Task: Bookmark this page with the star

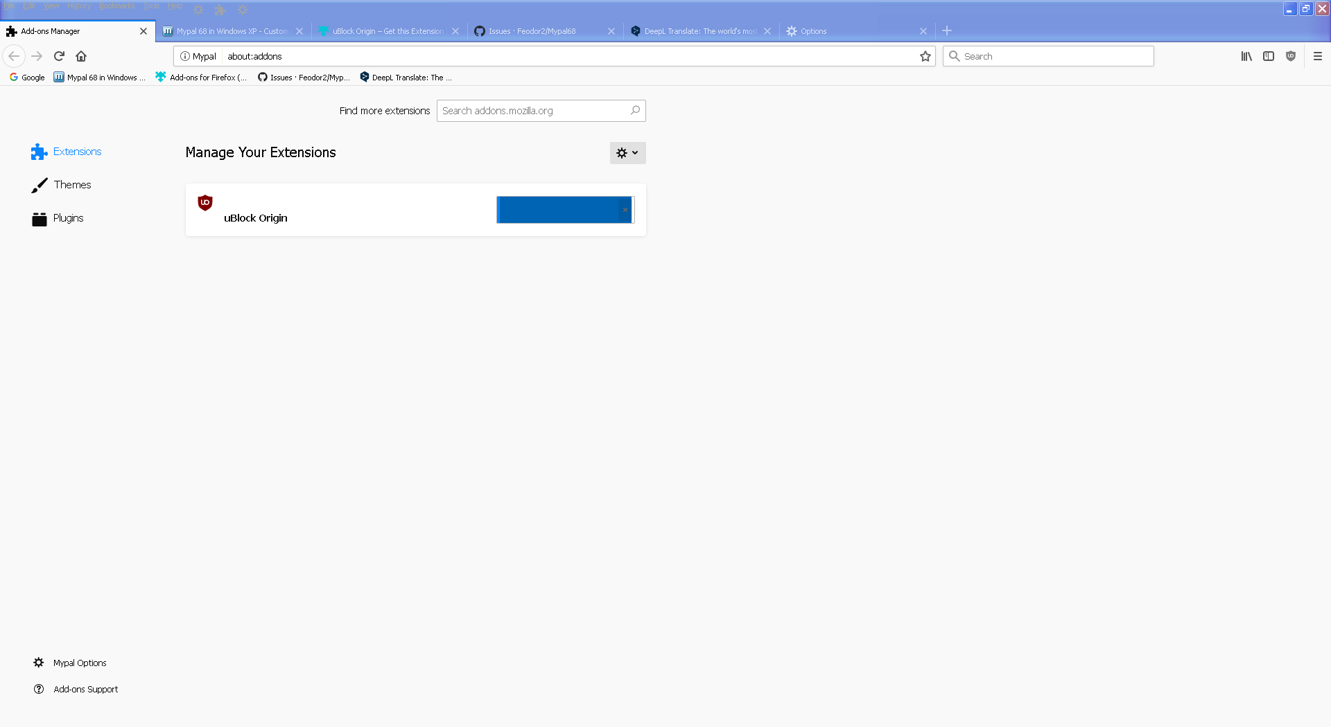Action: tap(925, 56)
